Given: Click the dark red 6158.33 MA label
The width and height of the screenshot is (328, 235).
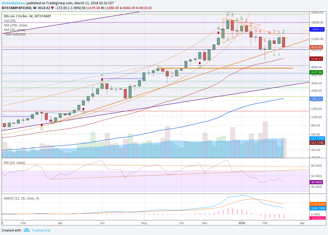Looking at the screenshot, I should [x=317, y=58].
